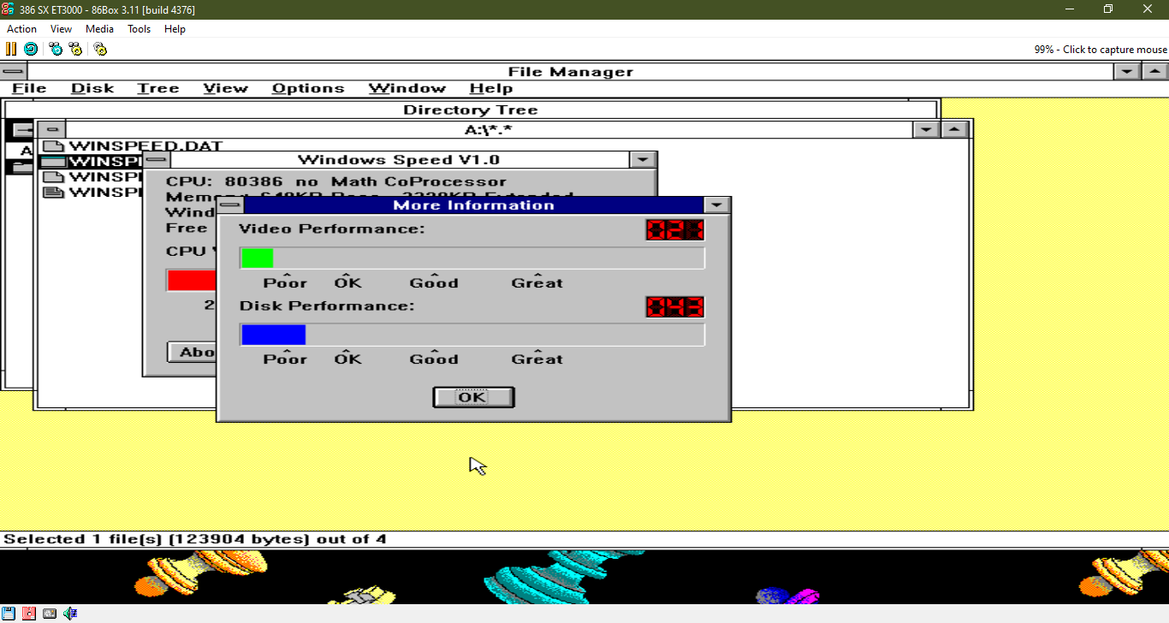Open the Options menu in File Manager
The image size is (1169, 623).
pos(308,88)
